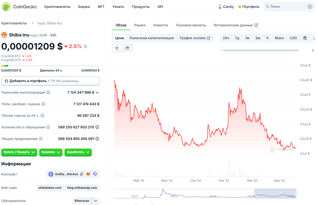Toggle LOG scale on chart
The width and height of the screenshot is (318, 205).
click(293, 38)
